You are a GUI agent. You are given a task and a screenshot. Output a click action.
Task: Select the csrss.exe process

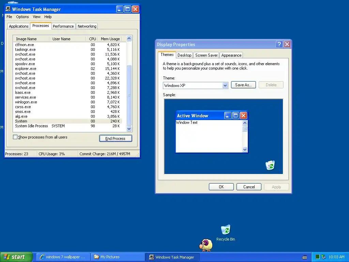coord(67,107)
